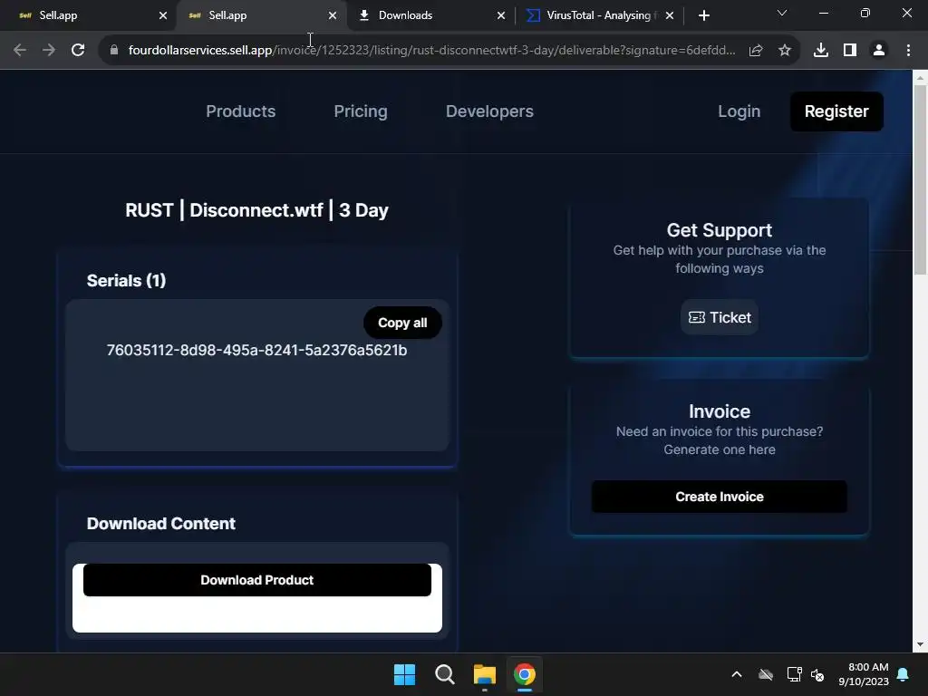Open the Products nav menu
Screen dimensions: 928x696
coord(241,111)
